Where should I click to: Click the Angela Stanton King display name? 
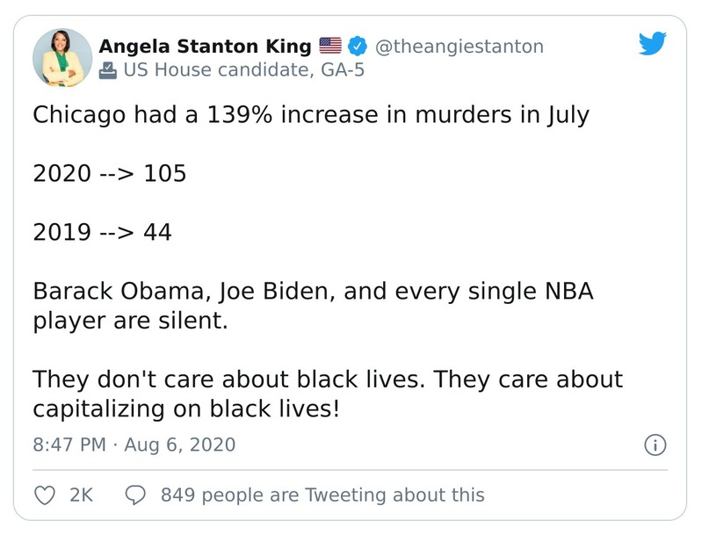tap(205, 46)
